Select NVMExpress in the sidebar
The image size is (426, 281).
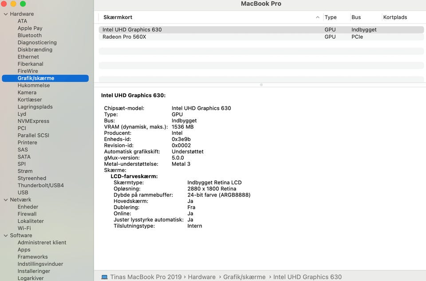click(33, 121)
